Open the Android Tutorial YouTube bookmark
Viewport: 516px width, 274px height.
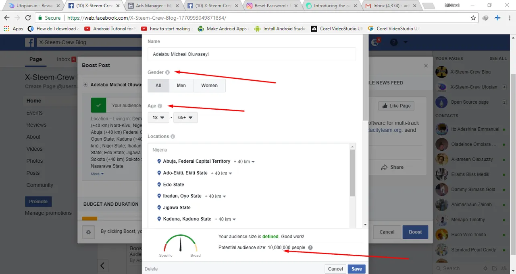pos(109,29)
